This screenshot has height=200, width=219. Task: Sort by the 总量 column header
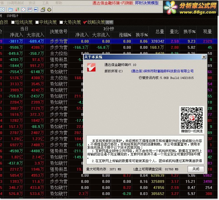tap(160, 32)
